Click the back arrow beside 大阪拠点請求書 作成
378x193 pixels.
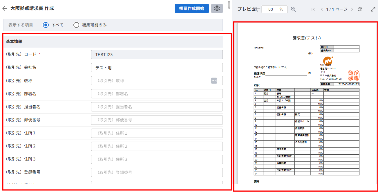coord(5,8)
